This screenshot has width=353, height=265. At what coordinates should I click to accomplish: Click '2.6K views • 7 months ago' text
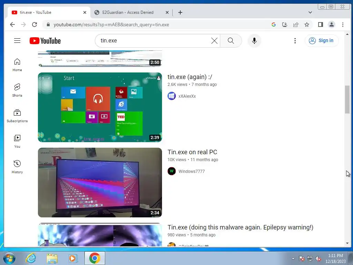point(192,85)
